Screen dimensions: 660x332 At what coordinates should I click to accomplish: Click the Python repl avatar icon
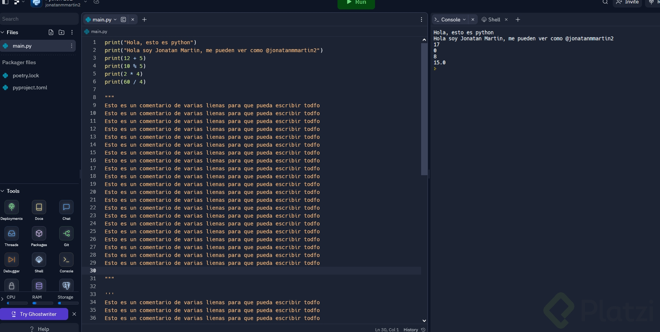[36, 3]
